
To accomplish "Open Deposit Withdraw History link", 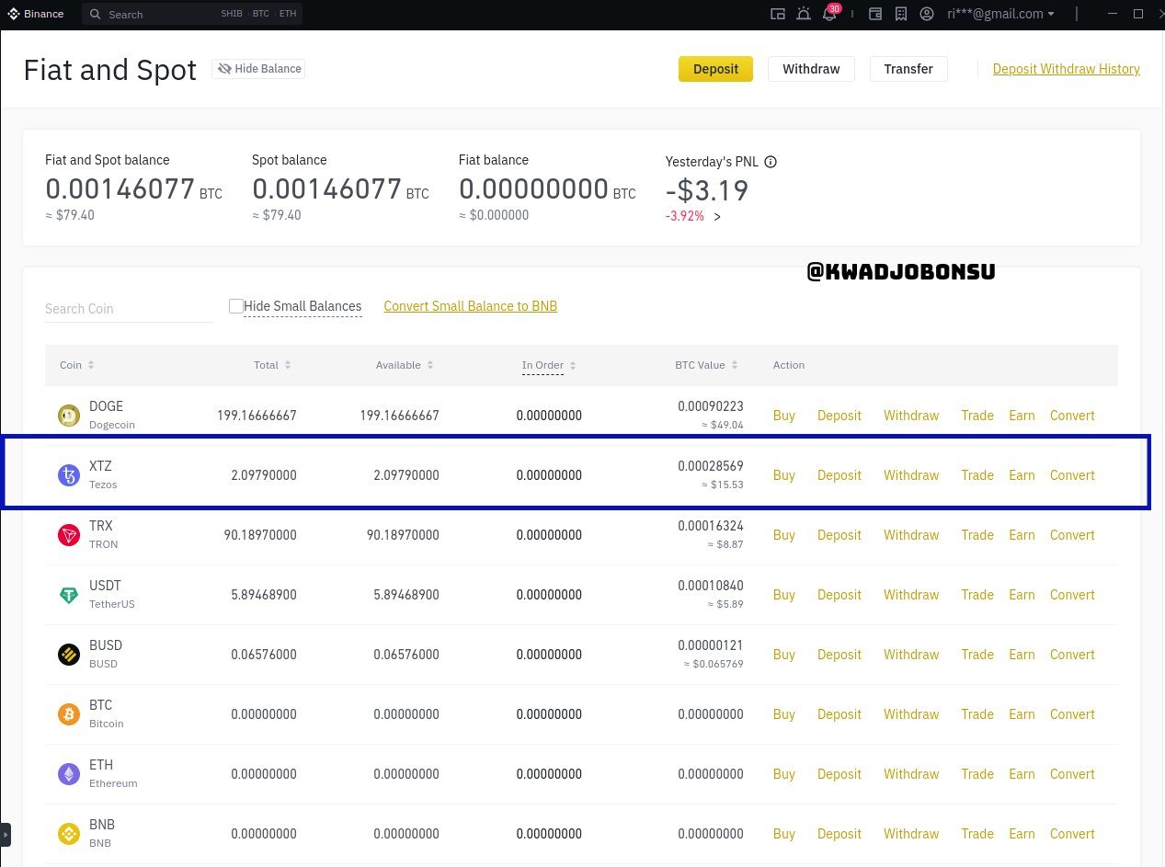I will pyautogui.click(x=1067, y=69).
